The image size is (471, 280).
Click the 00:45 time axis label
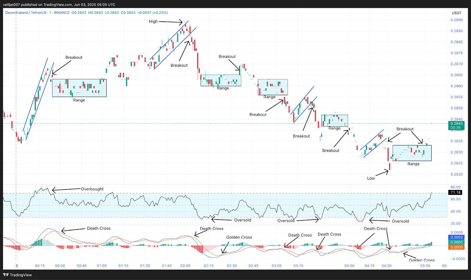82,266
